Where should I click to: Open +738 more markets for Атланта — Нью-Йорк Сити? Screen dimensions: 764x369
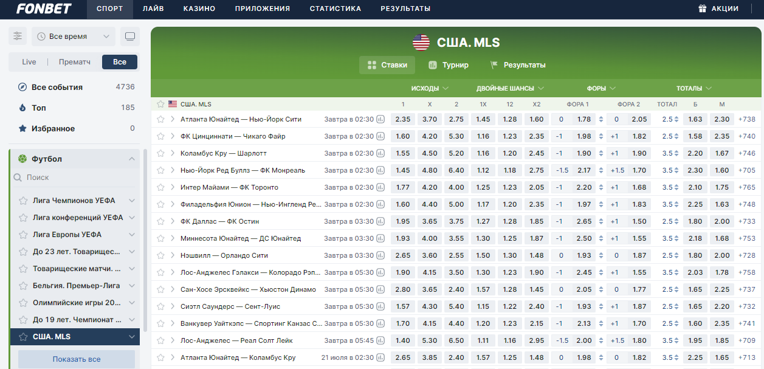747,119
